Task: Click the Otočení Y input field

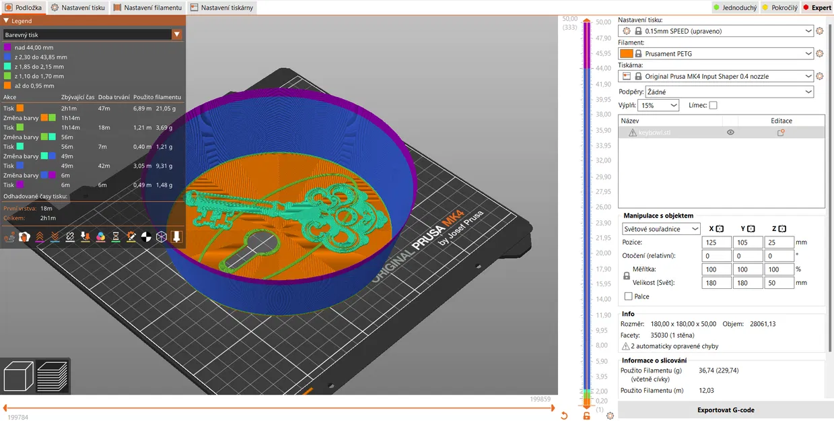Action: 747,256
